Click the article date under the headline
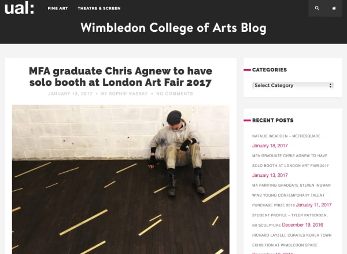This screenshot has width=347, height=254. tap(70, 94)
